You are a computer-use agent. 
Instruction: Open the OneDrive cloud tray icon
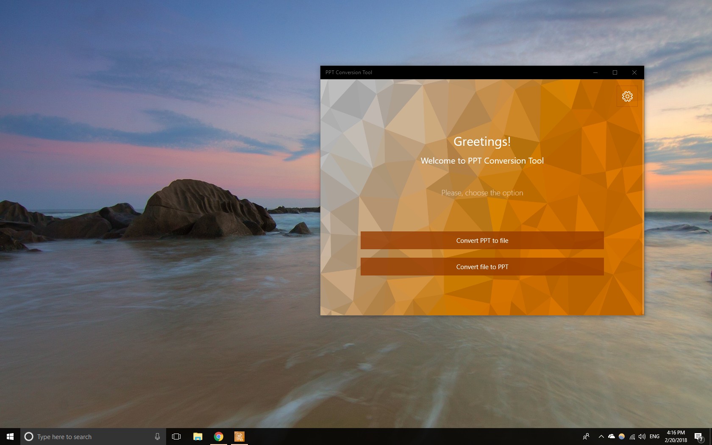[x=612, y=437]
